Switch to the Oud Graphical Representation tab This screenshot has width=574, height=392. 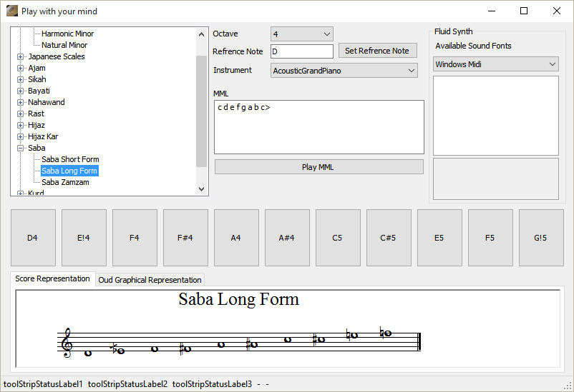(150, 280)
